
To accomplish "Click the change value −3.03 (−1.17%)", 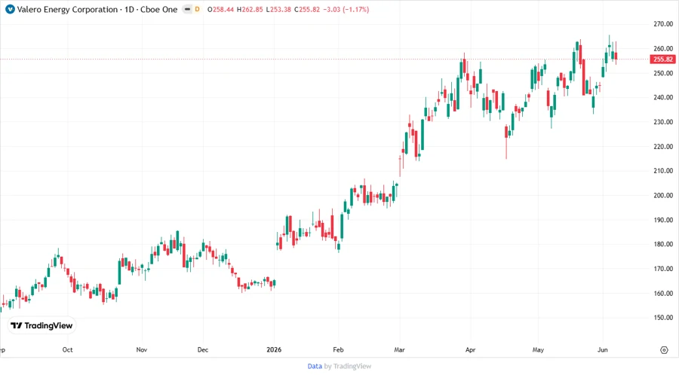I will coord(346,10).
